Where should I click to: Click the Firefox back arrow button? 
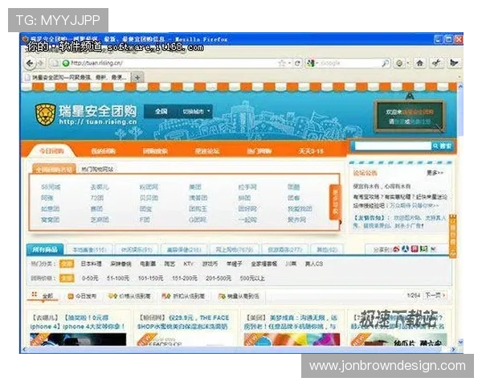coord(30,63)
